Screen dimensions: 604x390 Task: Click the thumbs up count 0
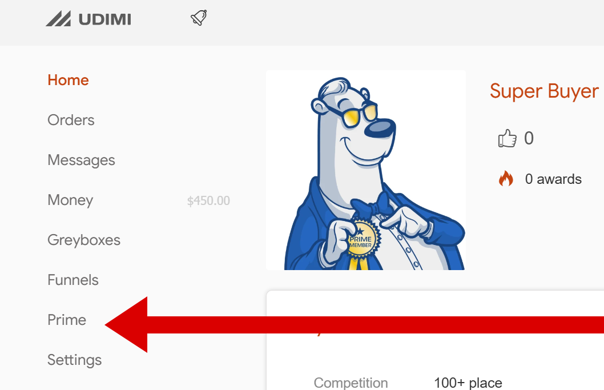pos(529,138)
